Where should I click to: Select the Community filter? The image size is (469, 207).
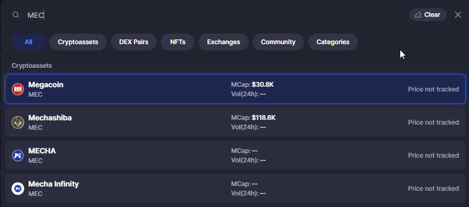(x=278, y=42)
